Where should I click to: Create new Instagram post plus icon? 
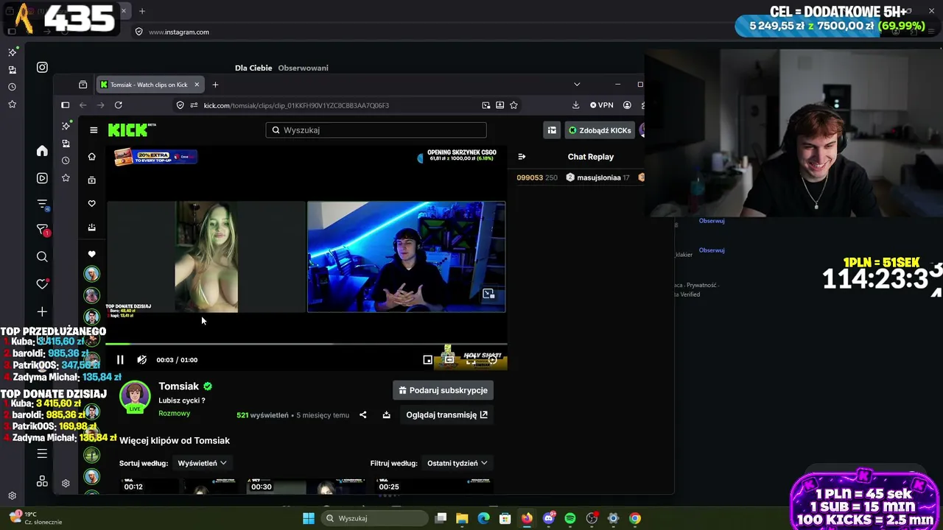coord(42,312)
